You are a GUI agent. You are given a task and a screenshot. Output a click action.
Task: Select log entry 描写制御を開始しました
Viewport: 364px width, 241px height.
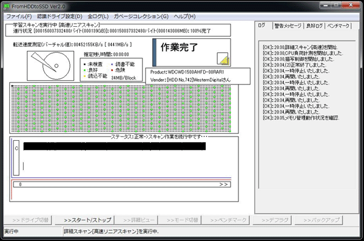298,59
